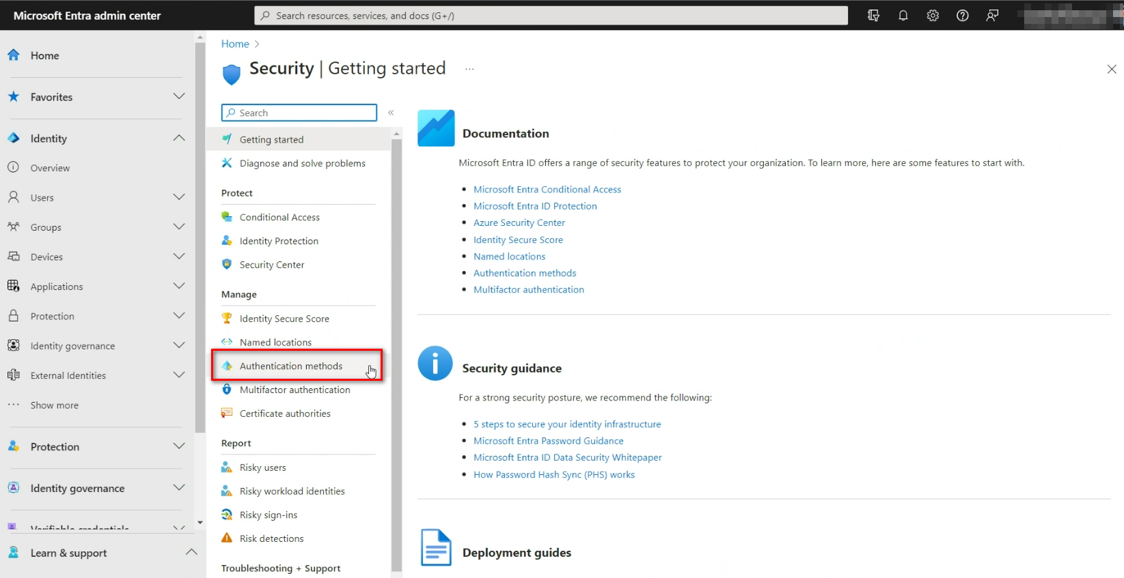The image size is (1124, 578).
Task: Open How Password Hash Sync works link
Action: coord(554,474)
